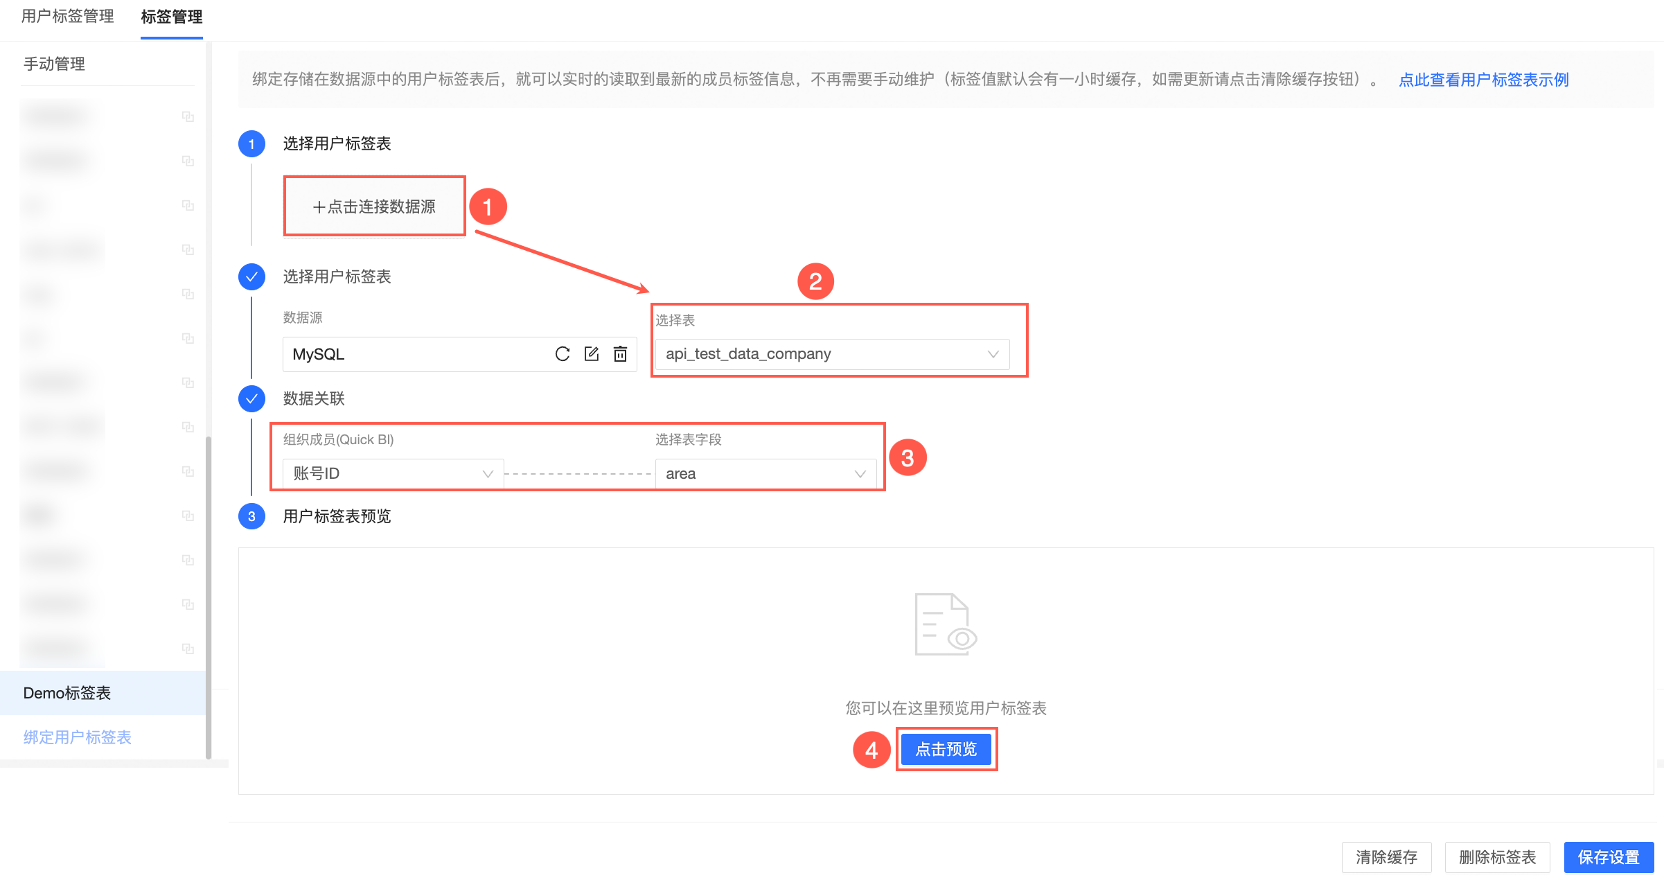Image resolution: width=1664 pixels, height=880 pixels.
Task: Refresh the MySQL data source
Action: pyautogui.click(x=562, y=354)
